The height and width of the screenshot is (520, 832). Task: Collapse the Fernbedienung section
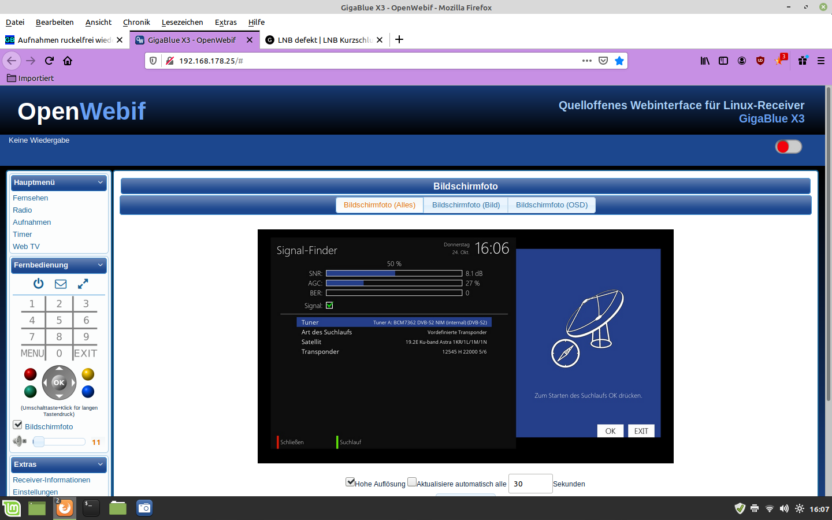point(101,265)
